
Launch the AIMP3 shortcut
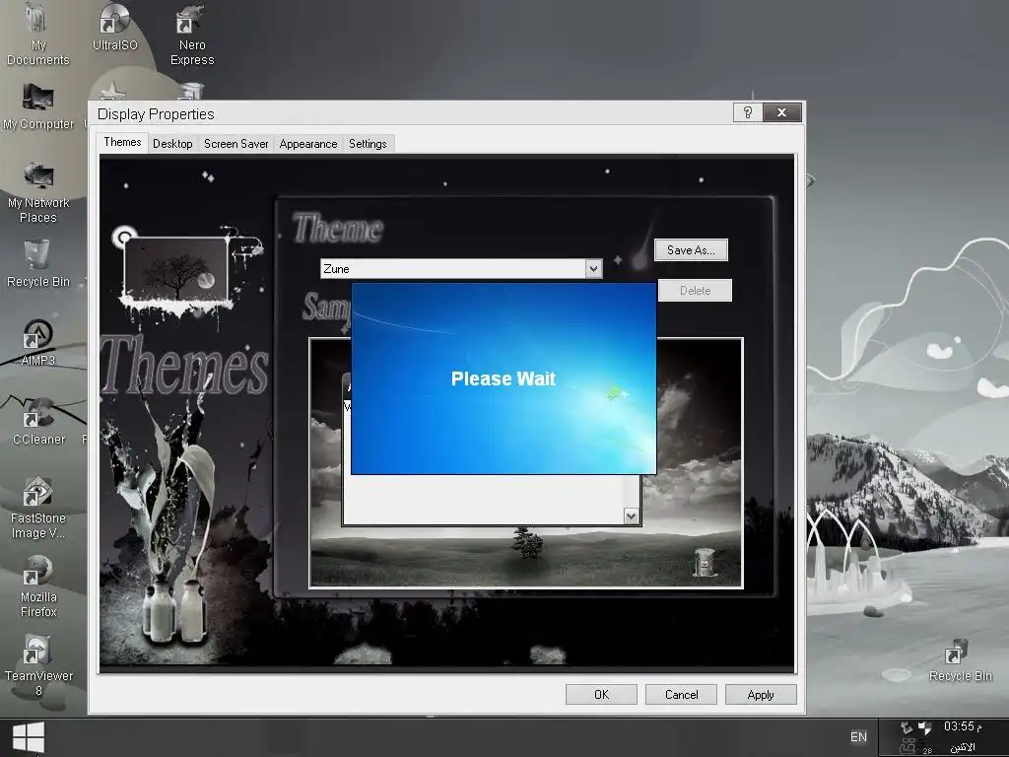(x=38, y=343)
